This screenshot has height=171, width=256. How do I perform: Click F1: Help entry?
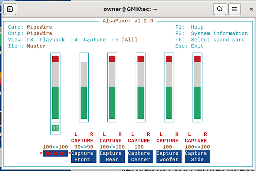tap(189, 27)
